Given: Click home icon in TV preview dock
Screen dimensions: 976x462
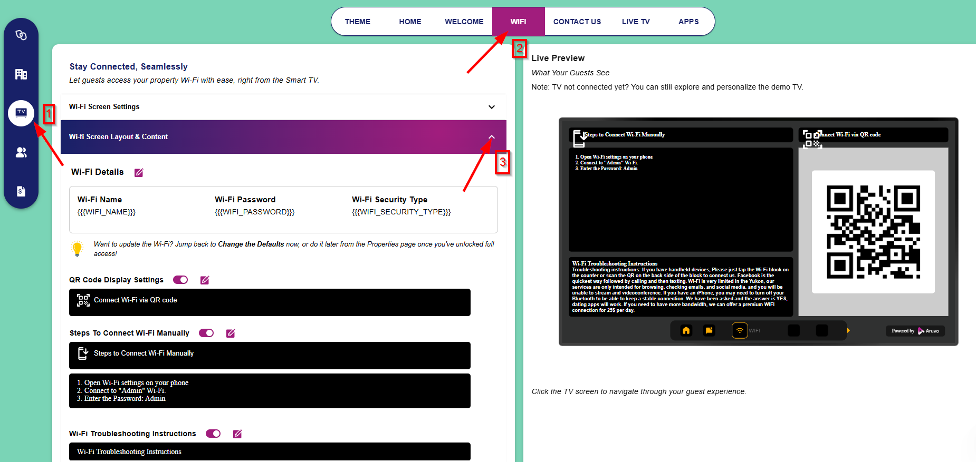Looking at the screenshot, I should 686,331.
